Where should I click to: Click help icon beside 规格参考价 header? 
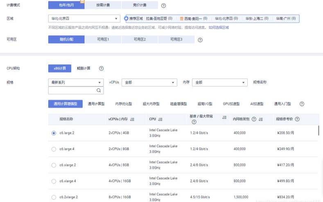coord(297,119)
